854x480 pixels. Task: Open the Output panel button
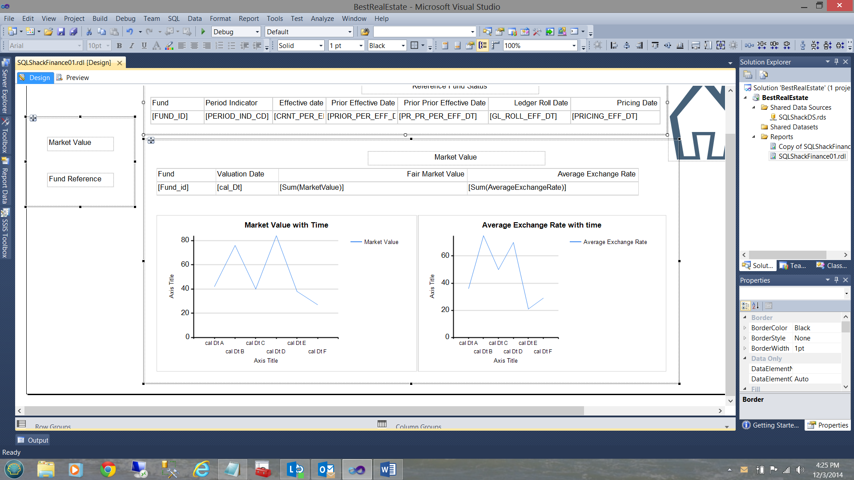[33, 440]
